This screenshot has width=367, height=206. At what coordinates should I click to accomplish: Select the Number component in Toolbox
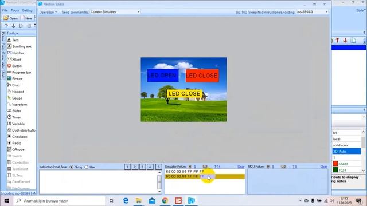tap(15, 53)
